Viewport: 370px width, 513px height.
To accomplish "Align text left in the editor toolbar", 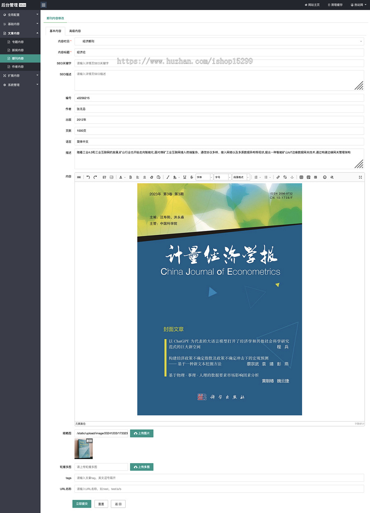I will (x=138, y=177).
